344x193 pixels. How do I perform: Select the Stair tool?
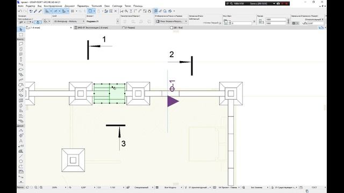coord(21,75)
